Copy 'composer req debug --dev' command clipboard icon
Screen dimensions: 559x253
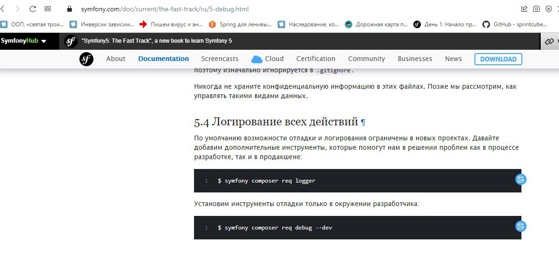521,226
